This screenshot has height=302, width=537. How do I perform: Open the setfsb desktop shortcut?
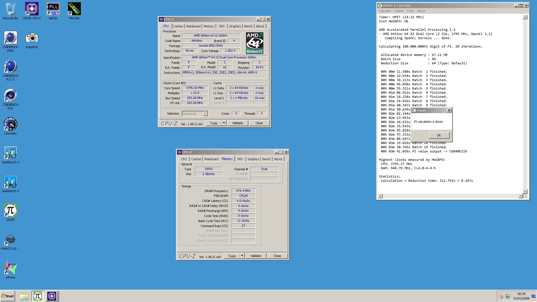53,11
